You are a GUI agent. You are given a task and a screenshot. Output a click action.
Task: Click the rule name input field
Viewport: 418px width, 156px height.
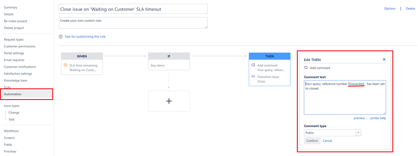(133, 9)
